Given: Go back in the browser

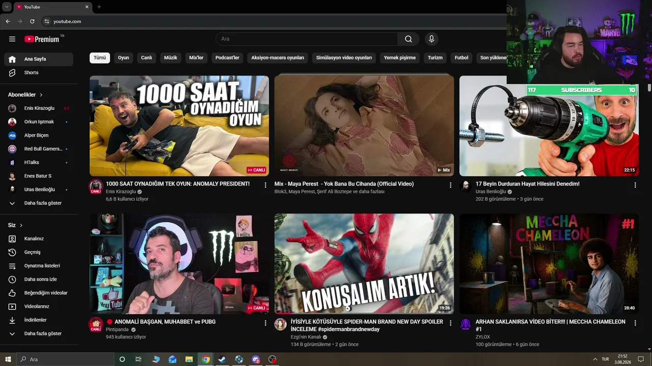Looking at the screenshot, I should [8, 21].
